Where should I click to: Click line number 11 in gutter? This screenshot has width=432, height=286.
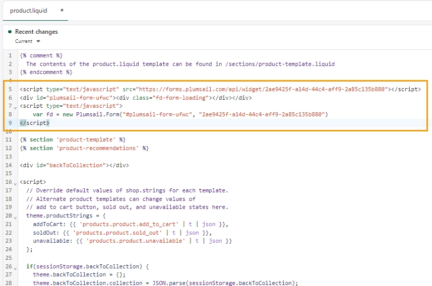[x=9, y=139]
